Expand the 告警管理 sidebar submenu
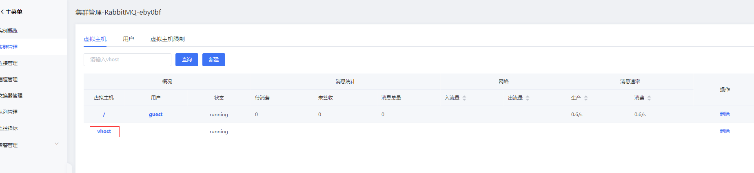This screenshot has width=754, height=173. click(57, 144)
